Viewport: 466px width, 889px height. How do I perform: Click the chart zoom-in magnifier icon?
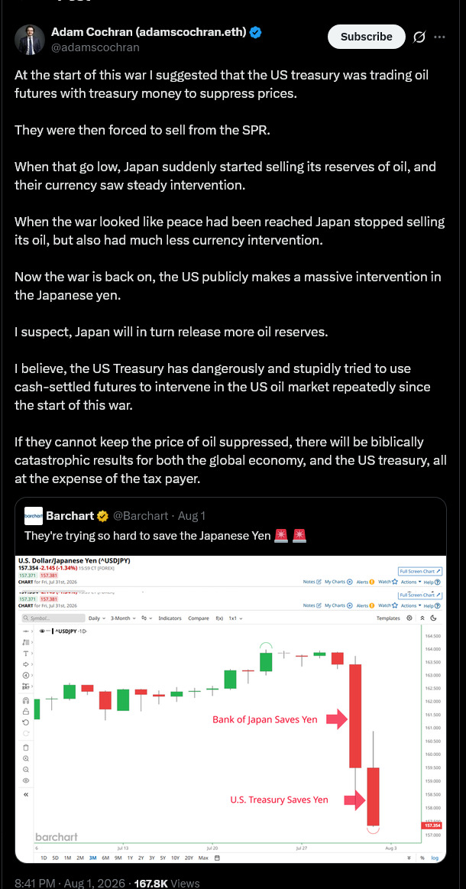point(26,758)
